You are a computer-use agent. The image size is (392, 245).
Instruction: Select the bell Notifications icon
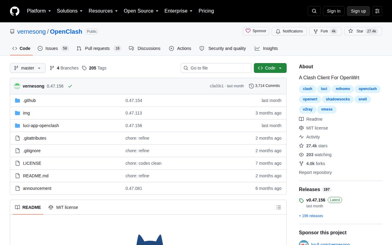[278, 31]
